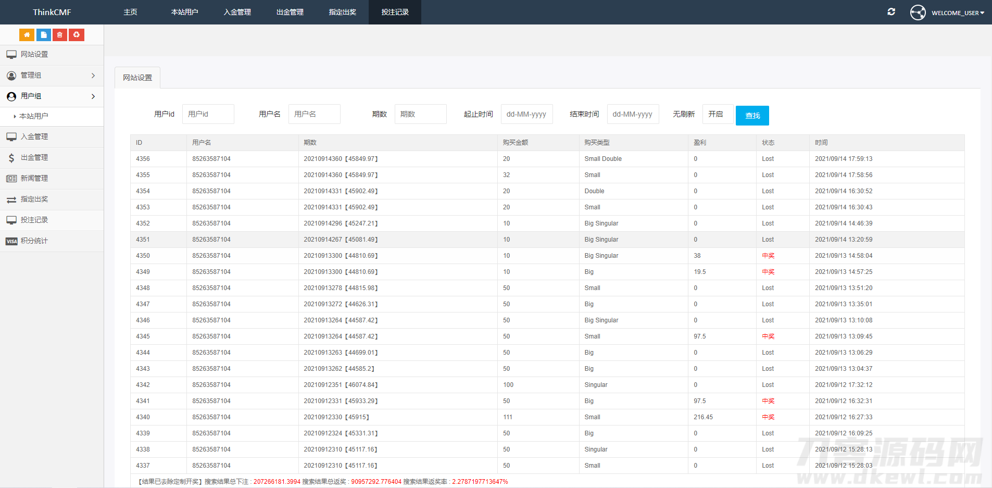
Task: Open 本站用户 sub-item in sidebar
Action: pos(34,116)
